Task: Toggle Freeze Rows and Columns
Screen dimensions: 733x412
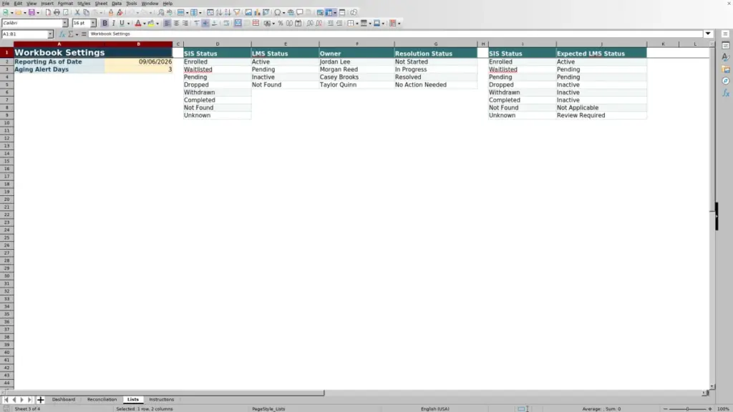Action: point(329,12)
